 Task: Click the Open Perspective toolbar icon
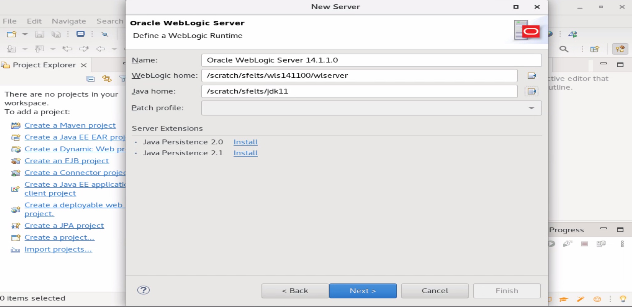coord(595,49)
